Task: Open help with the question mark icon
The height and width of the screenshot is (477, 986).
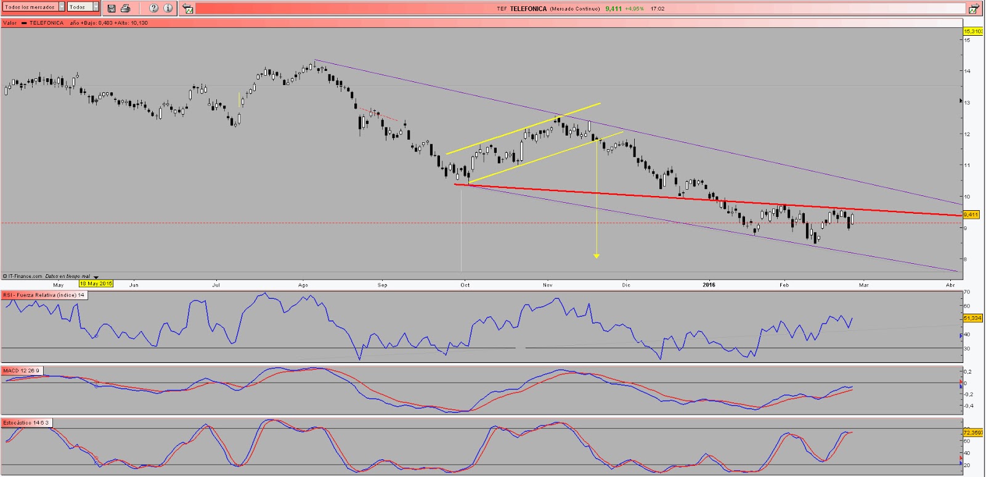Action: 153,8
